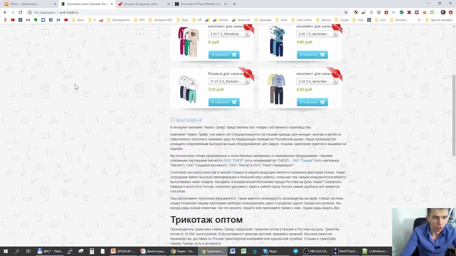Image resolution: width=456 pixels, height=256 pixels.
Task: Open the Доклады bookmarks folder
Action: click(263, 20)
